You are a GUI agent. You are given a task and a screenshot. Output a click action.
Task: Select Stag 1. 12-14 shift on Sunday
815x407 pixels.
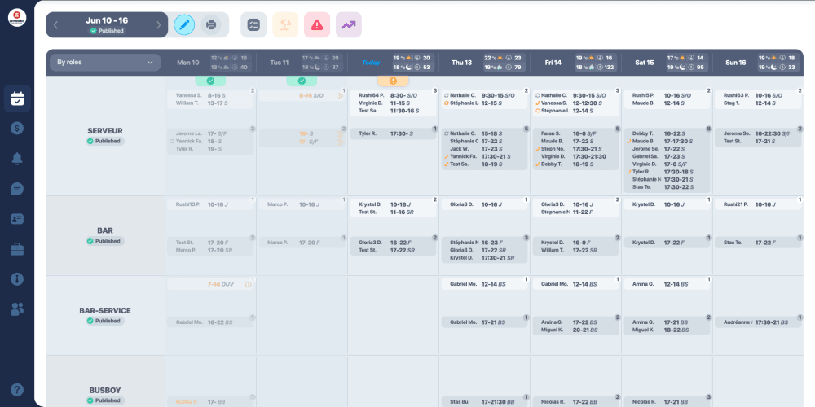[758, 103]
